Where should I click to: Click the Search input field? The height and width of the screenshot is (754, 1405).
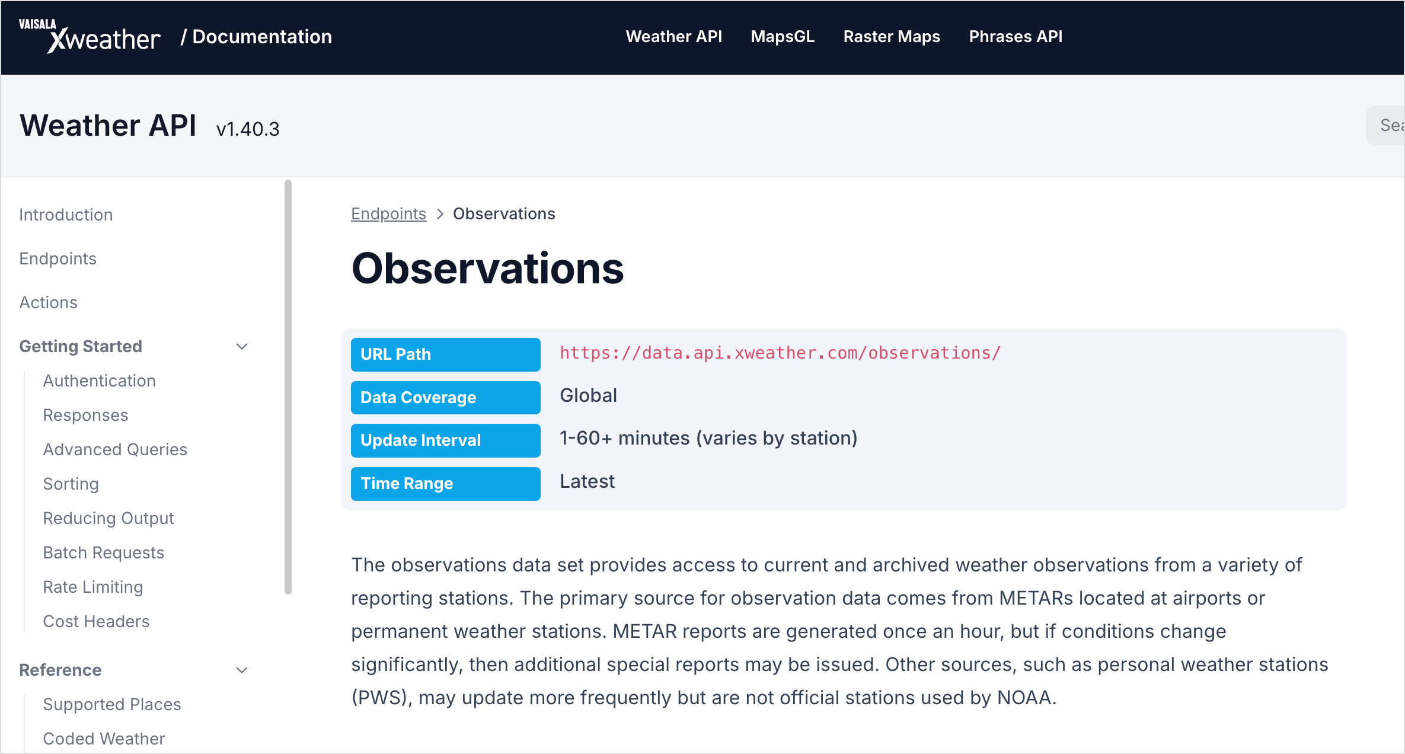click(x=1385, y=125)
